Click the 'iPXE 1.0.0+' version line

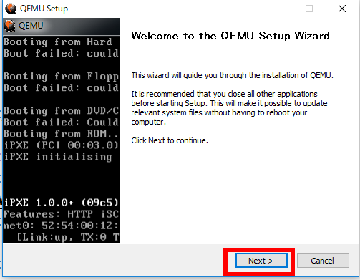pyautogui.click(x=62, y=203)
